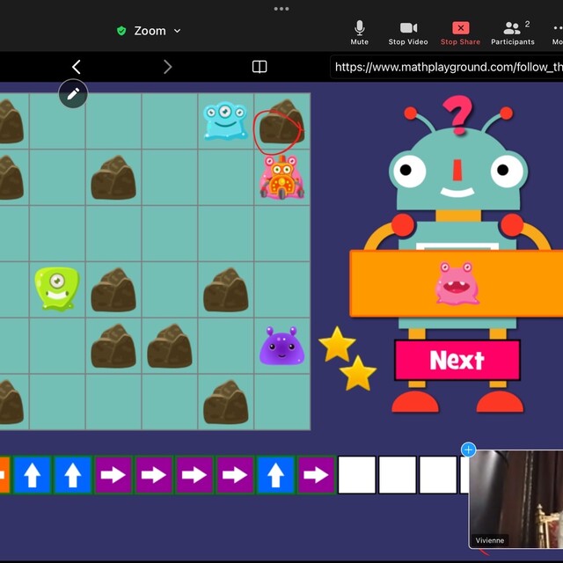Click the upper gold star
Image resolution: width=563 pixels, height=563 pixels.
click(337, 344)
